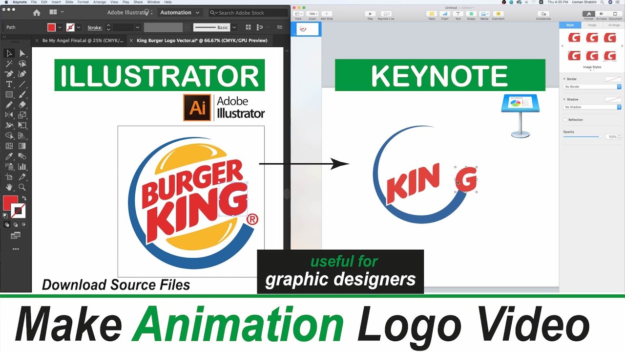The width and height of the screenshot is (625, 352).
Task: Click the red Fill box in toolbar
Action: coord(10,203)
